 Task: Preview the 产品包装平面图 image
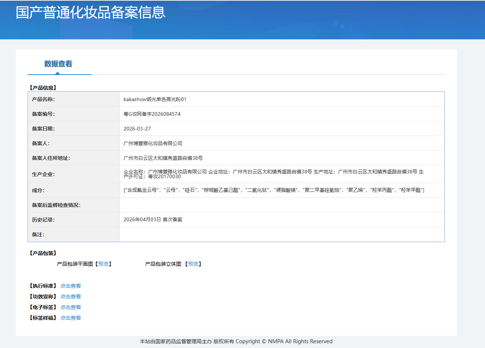(x=103, y=264)
